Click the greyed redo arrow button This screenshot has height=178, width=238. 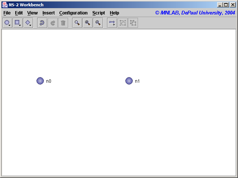(53, 23)
